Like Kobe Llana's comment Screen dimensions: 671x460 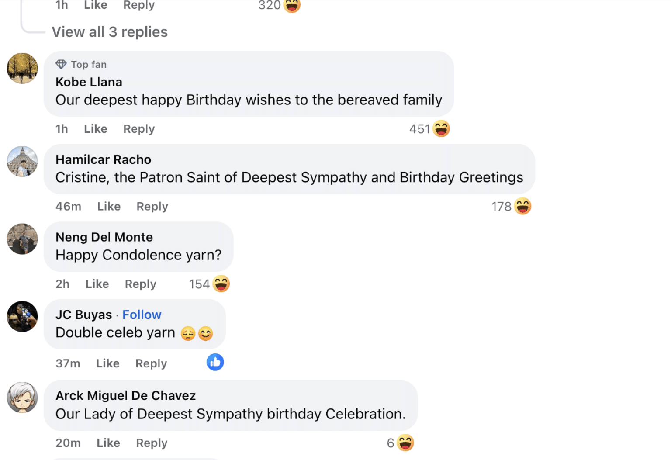pos(96,129)
